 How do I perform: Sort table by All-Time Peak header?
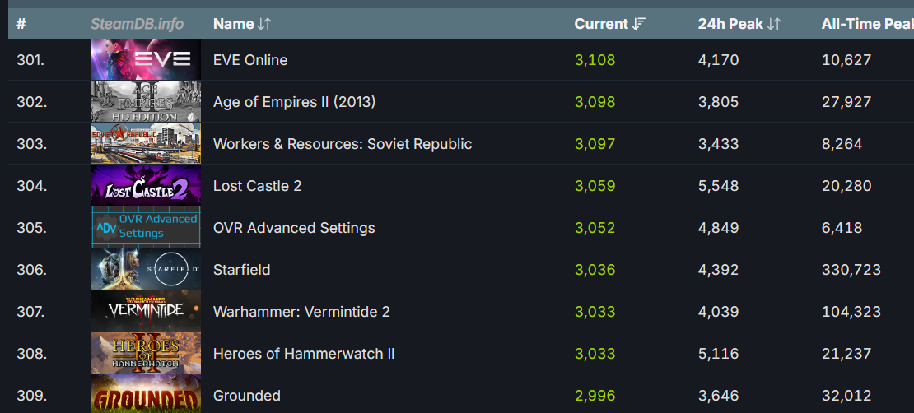(x=867, y=24)
